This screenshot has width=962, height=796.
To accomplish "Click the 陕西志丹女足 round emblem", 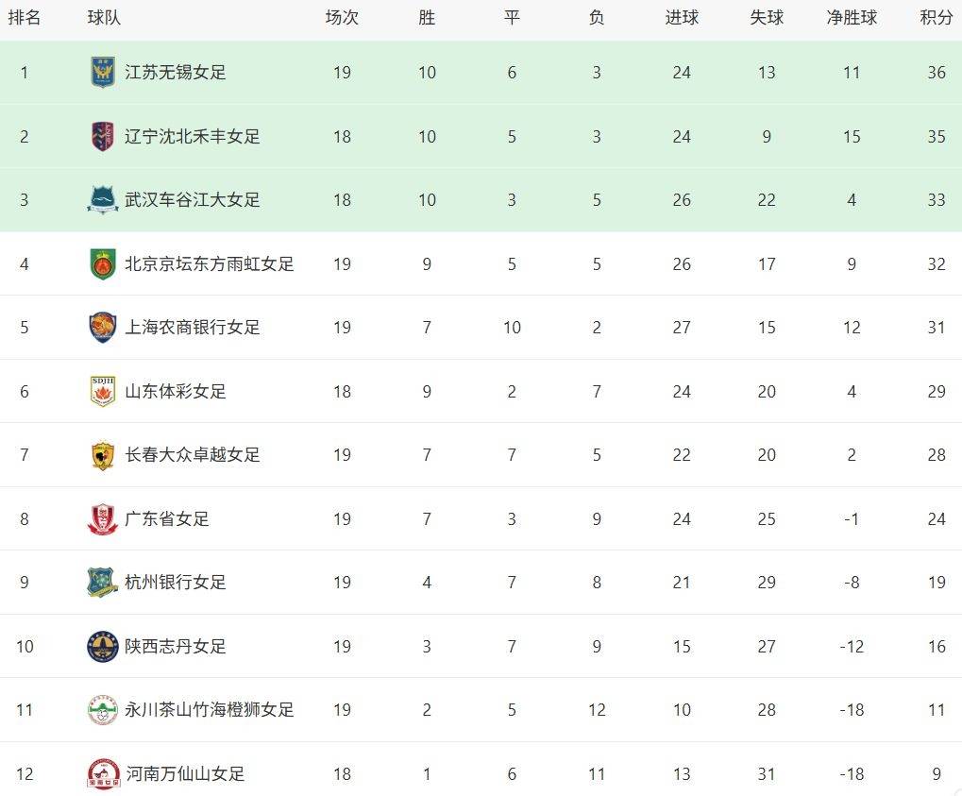I will 103,646.
